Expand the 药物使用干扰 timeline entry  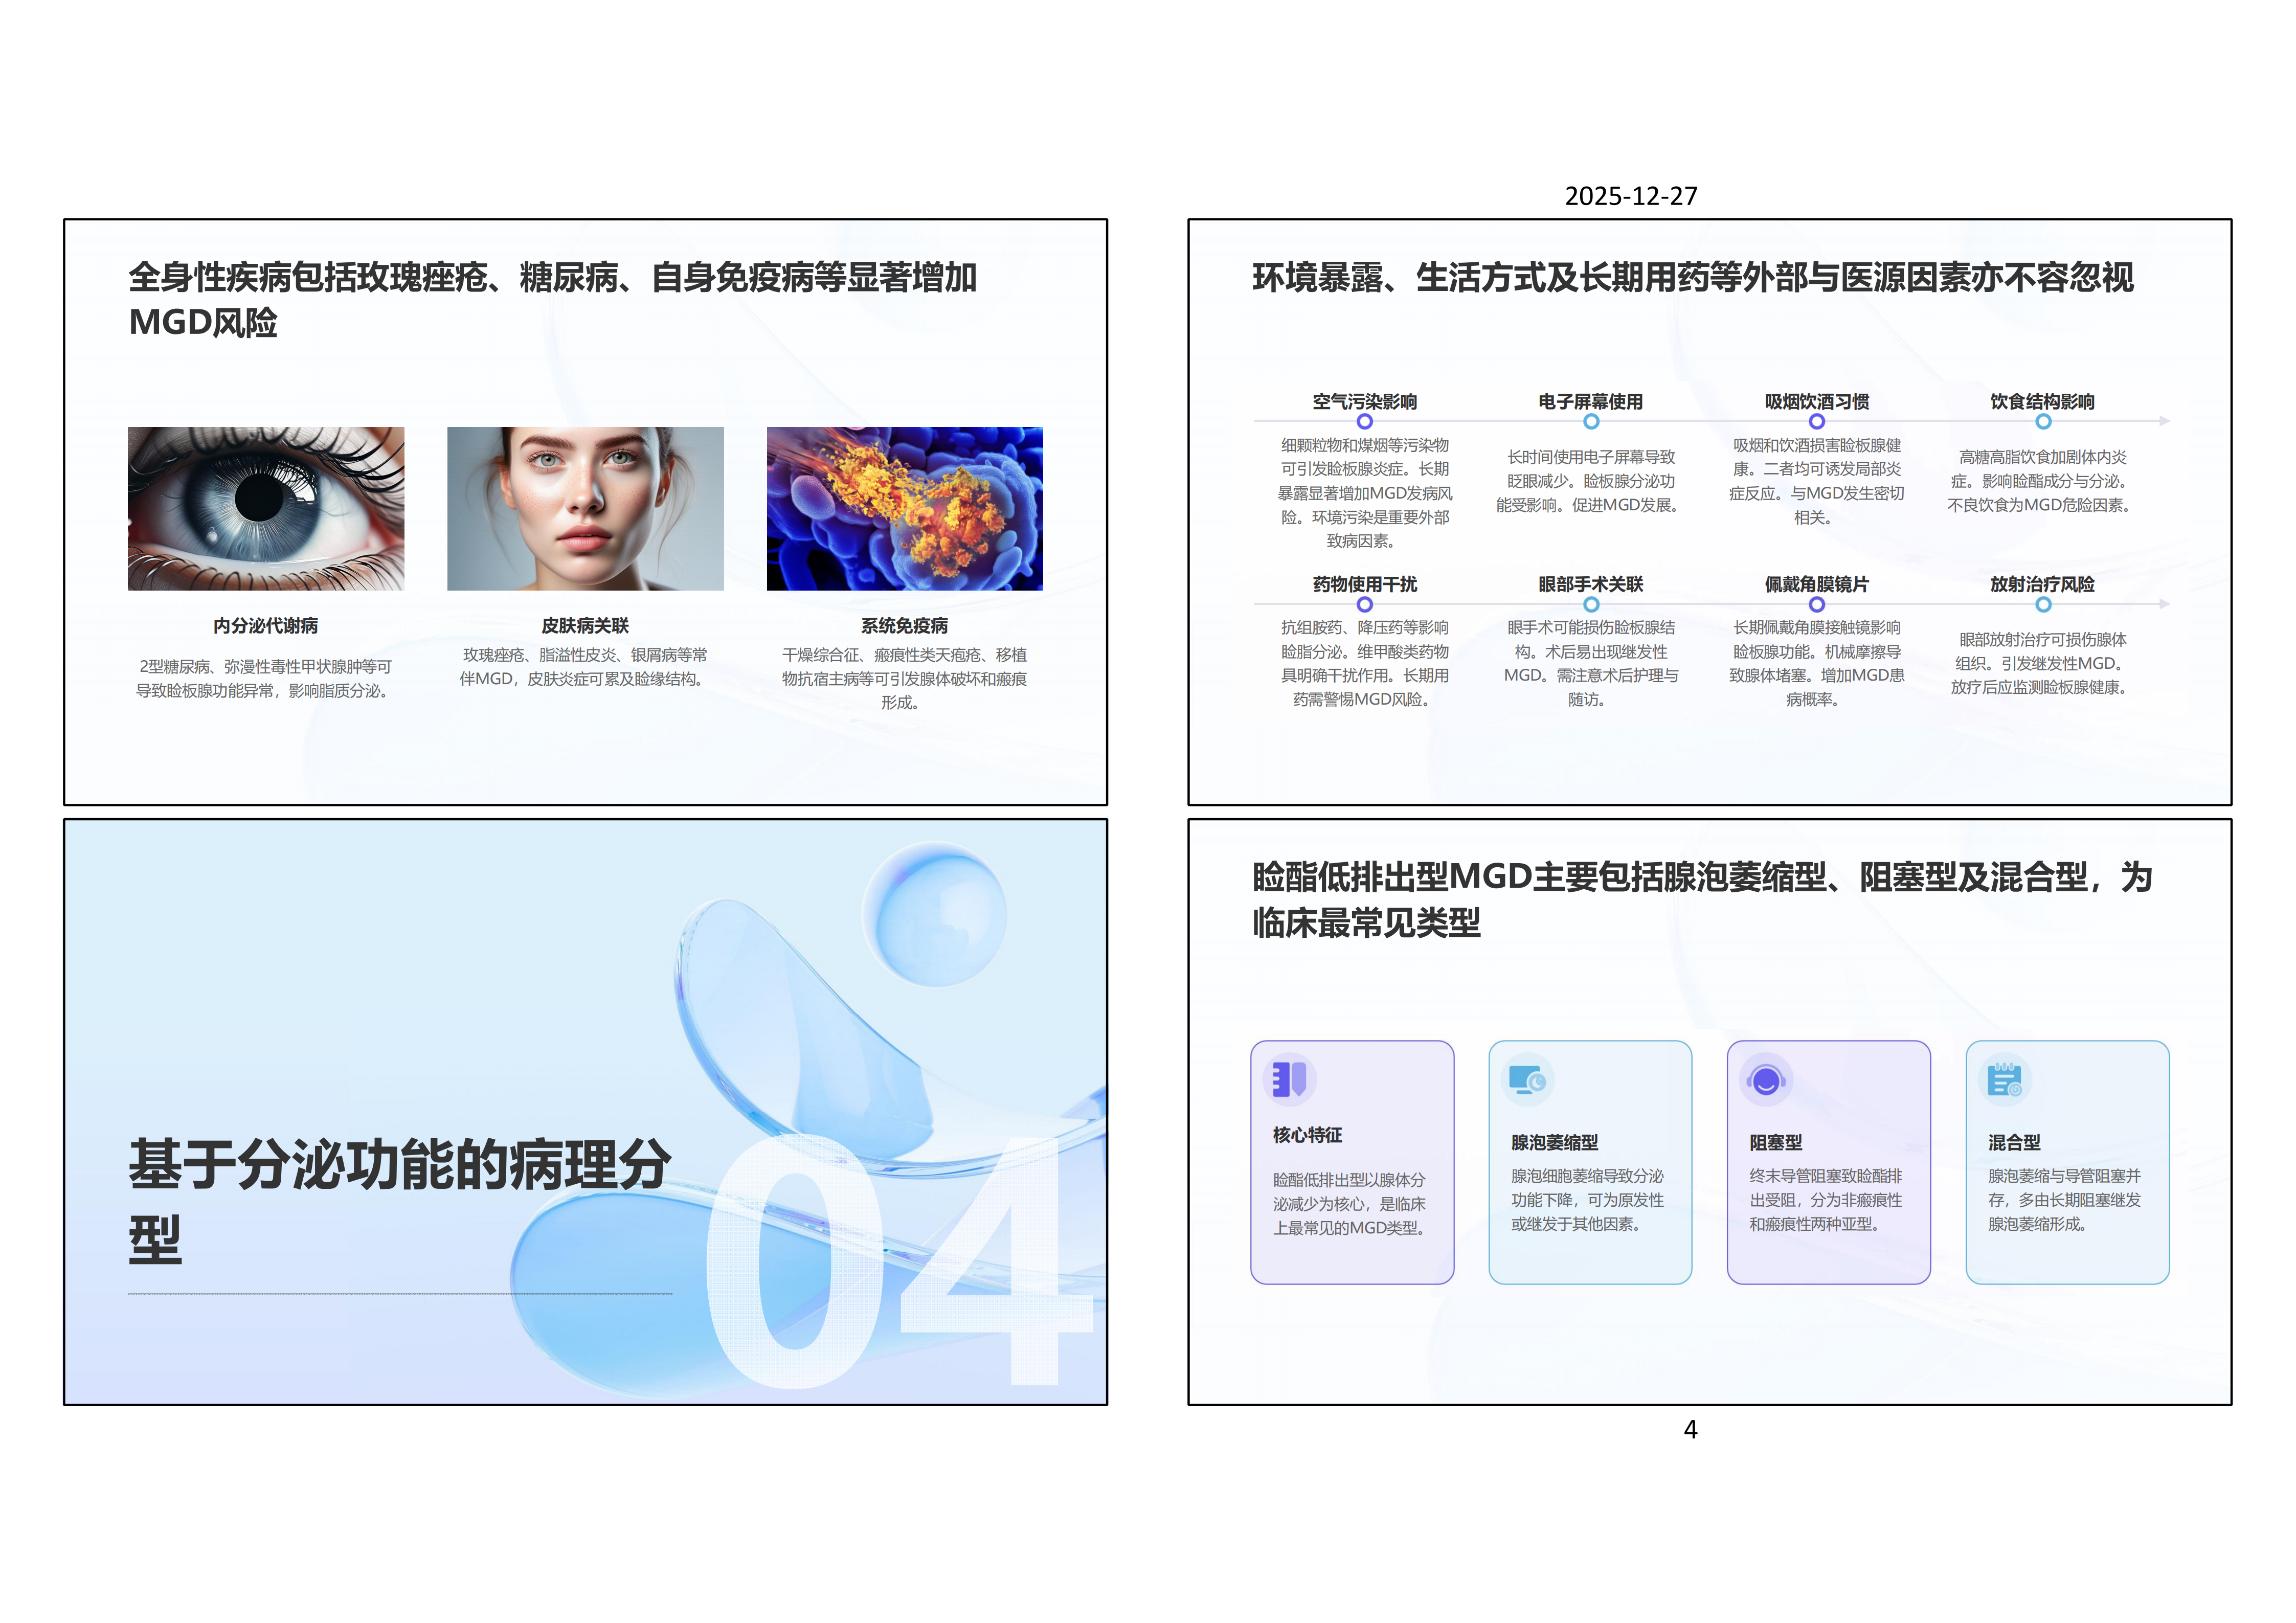click(x=1364, y=604)
